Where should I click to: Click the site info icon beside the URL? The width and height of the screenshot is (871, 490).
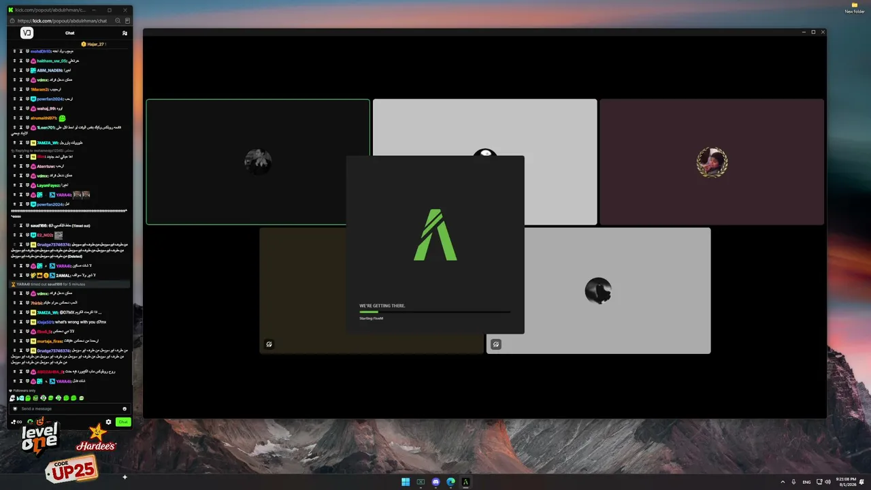(12, 21)
